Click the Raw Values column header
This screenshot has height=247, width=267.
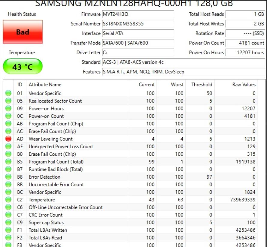point(244,85)
